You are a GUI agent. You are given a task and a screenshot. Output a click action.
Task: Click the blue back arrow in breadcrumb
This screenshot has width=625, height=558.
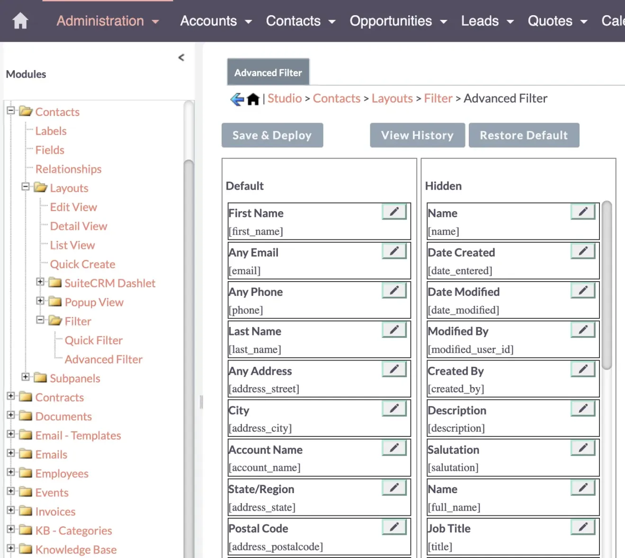click(x=237, y=99)
